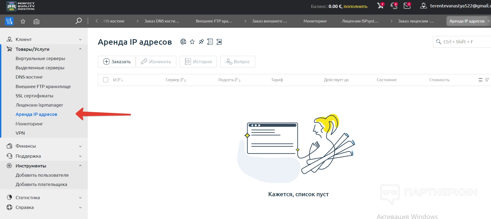Screen dimensions: 491x219
Task: Sort by the Id column header
Action: [118, 80]
